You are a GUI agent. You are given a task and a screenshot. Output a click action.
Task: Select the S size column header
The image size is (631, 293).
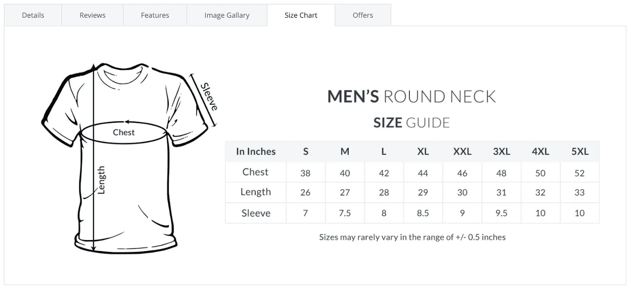(306, 151)
